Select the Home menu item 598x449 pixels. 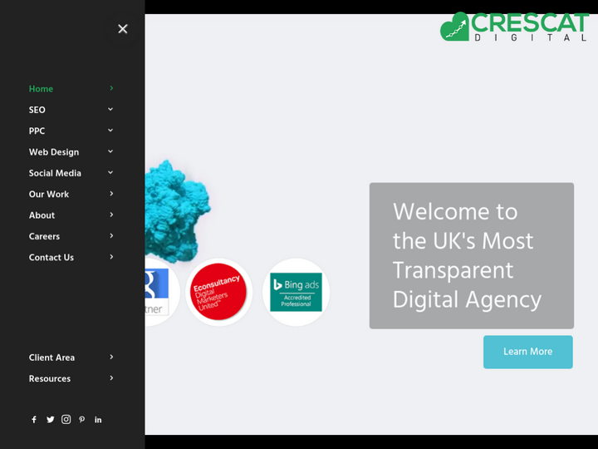point(42,89)
